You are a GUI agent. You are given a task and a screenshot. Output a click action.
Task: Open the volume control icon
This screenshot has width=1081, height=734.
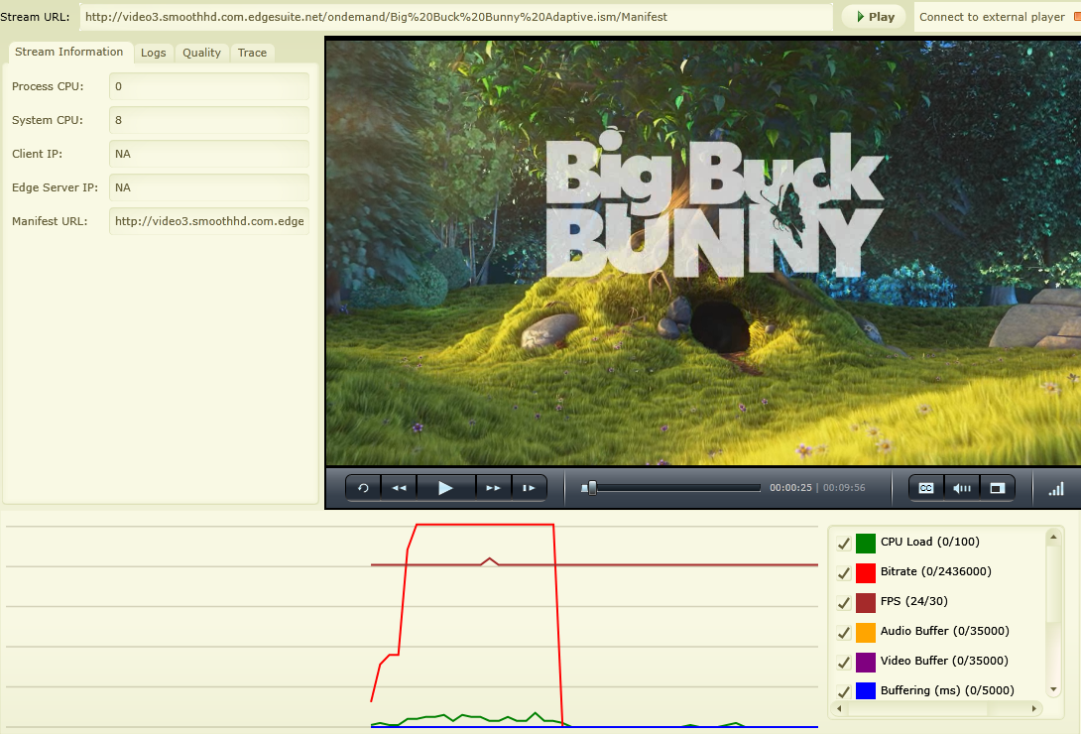962,488
